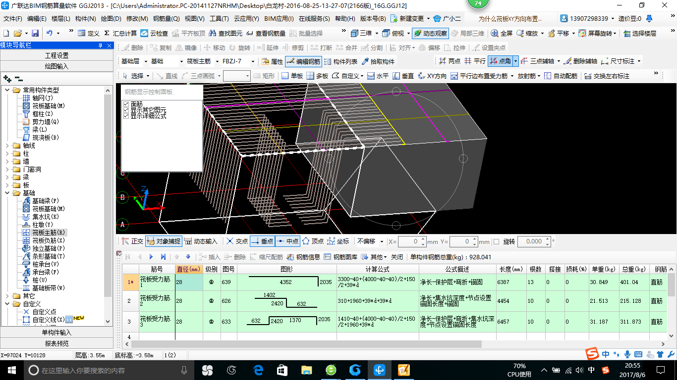This screenshot has height=380, width=677.
Task: Toggle 正交 orthogonal mode
Action: (x=132, y=241)
